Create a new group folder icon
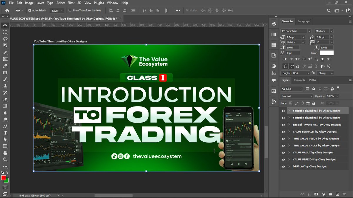Viewport: 353px width, 198px height. [x=330, y=194]
